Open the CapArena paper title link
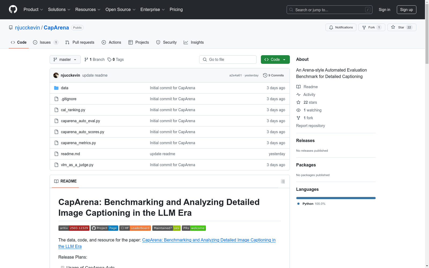Image resolution: width=429 pixels, height=268 pixels. (167, 243)
